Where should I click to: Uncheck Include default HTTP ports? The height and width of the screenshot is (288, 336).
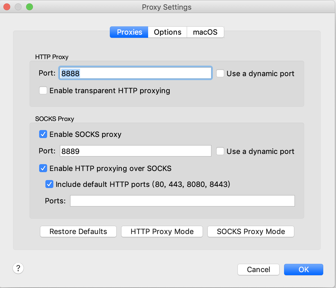(49, 184)
